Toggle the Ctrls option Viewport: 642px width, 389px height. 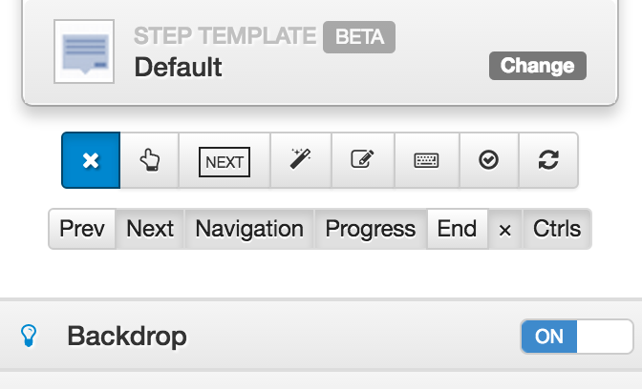click(x=557, y=229)
